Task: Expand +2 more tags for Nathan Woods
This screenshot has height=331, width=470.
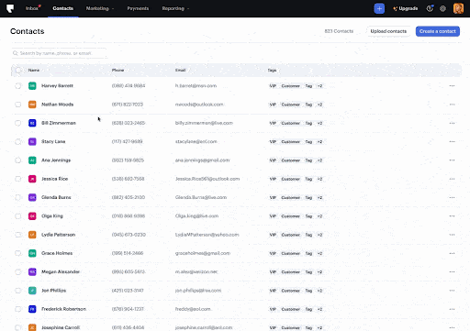Action: click(319, 105)
